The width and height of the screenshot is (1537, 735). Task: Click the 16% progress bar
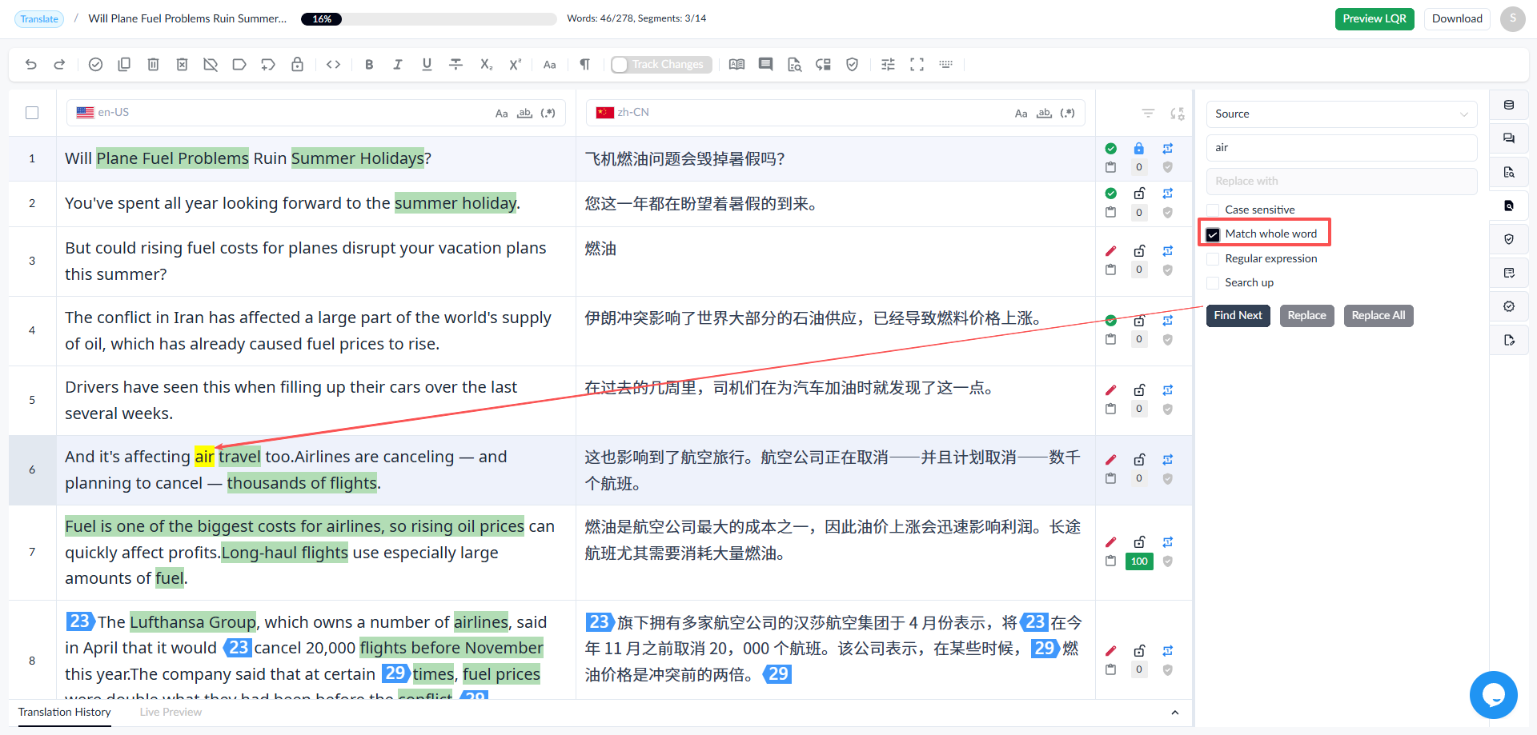click(x=428, y=19)
